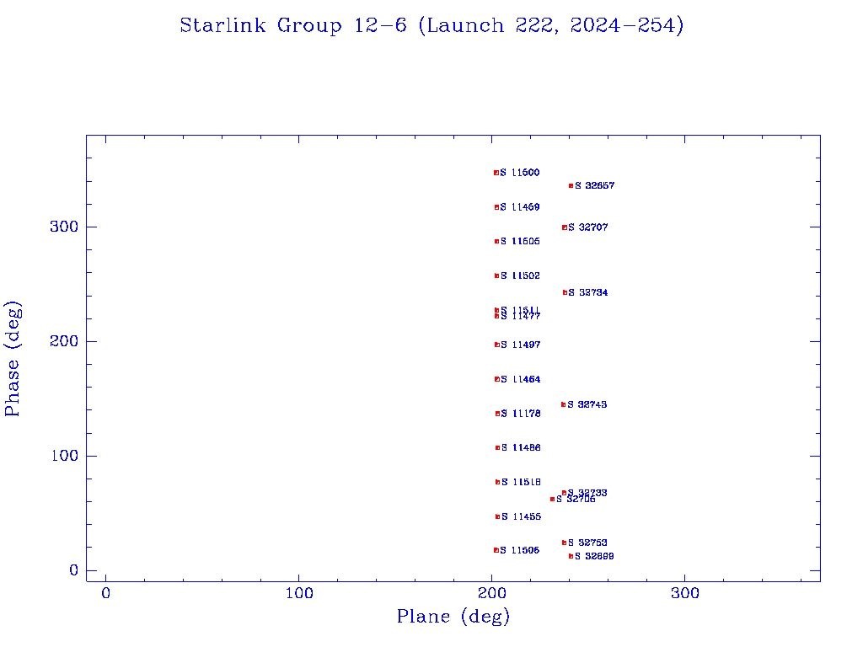Screen dimensions: 863x647
Task: Click the 100 tick label on Plane axis
Action: [x=299, y=593]
